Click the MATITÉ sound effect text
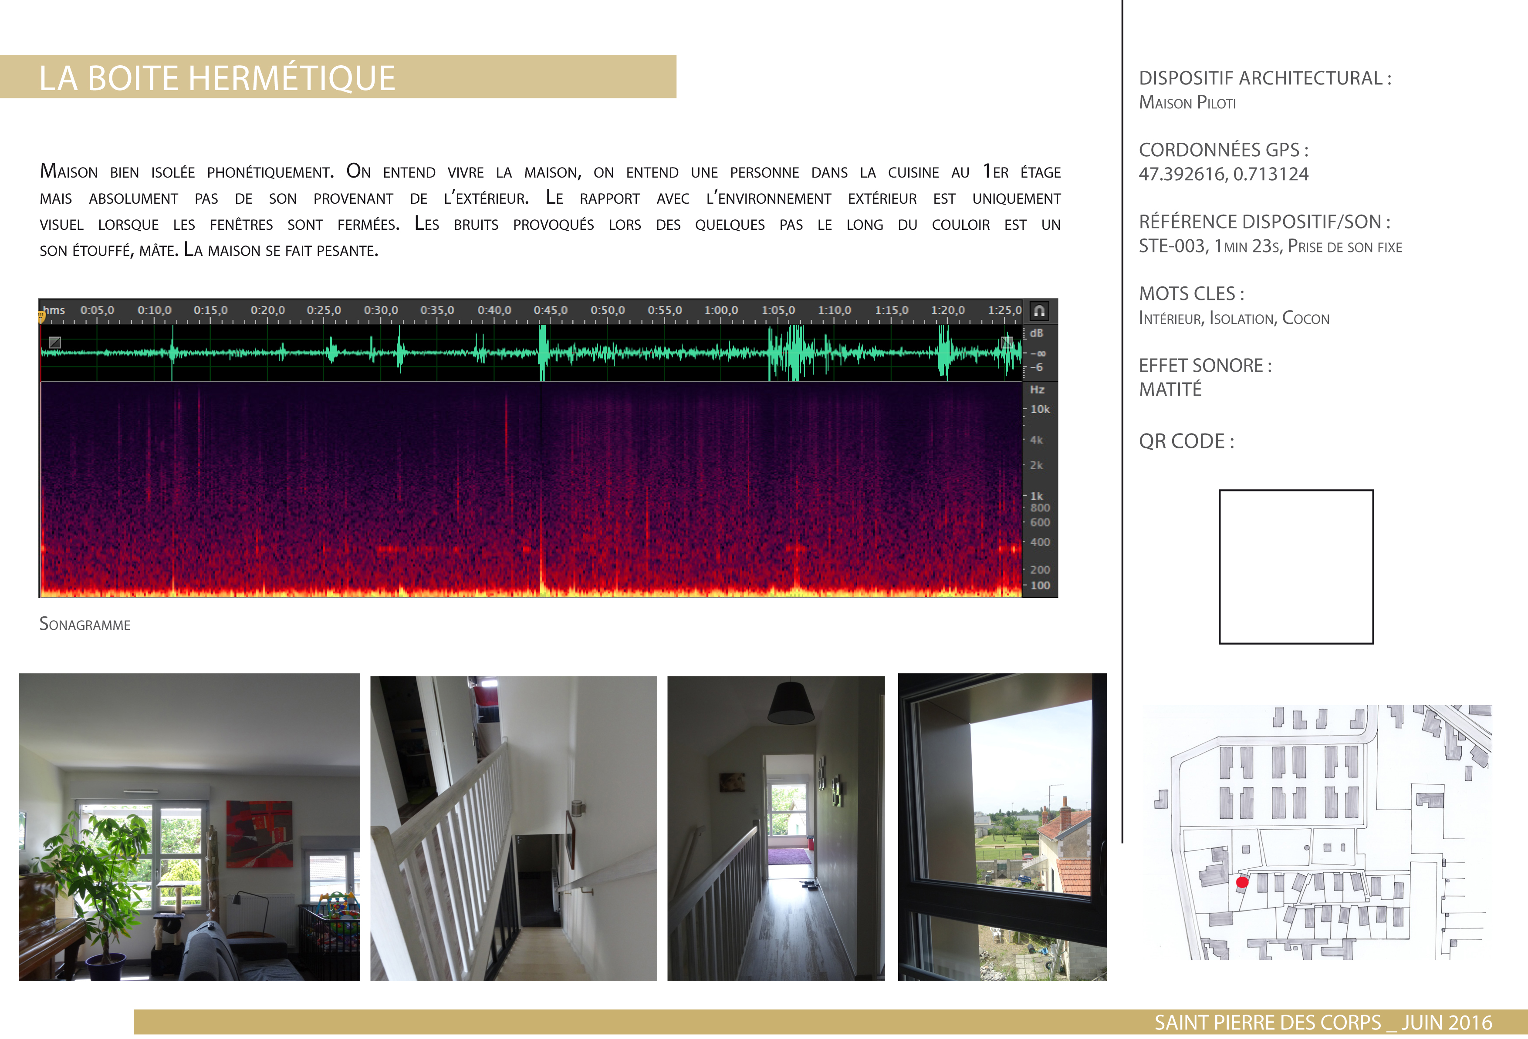The image size is (1528, 1039). click(x=1170, y=390)
